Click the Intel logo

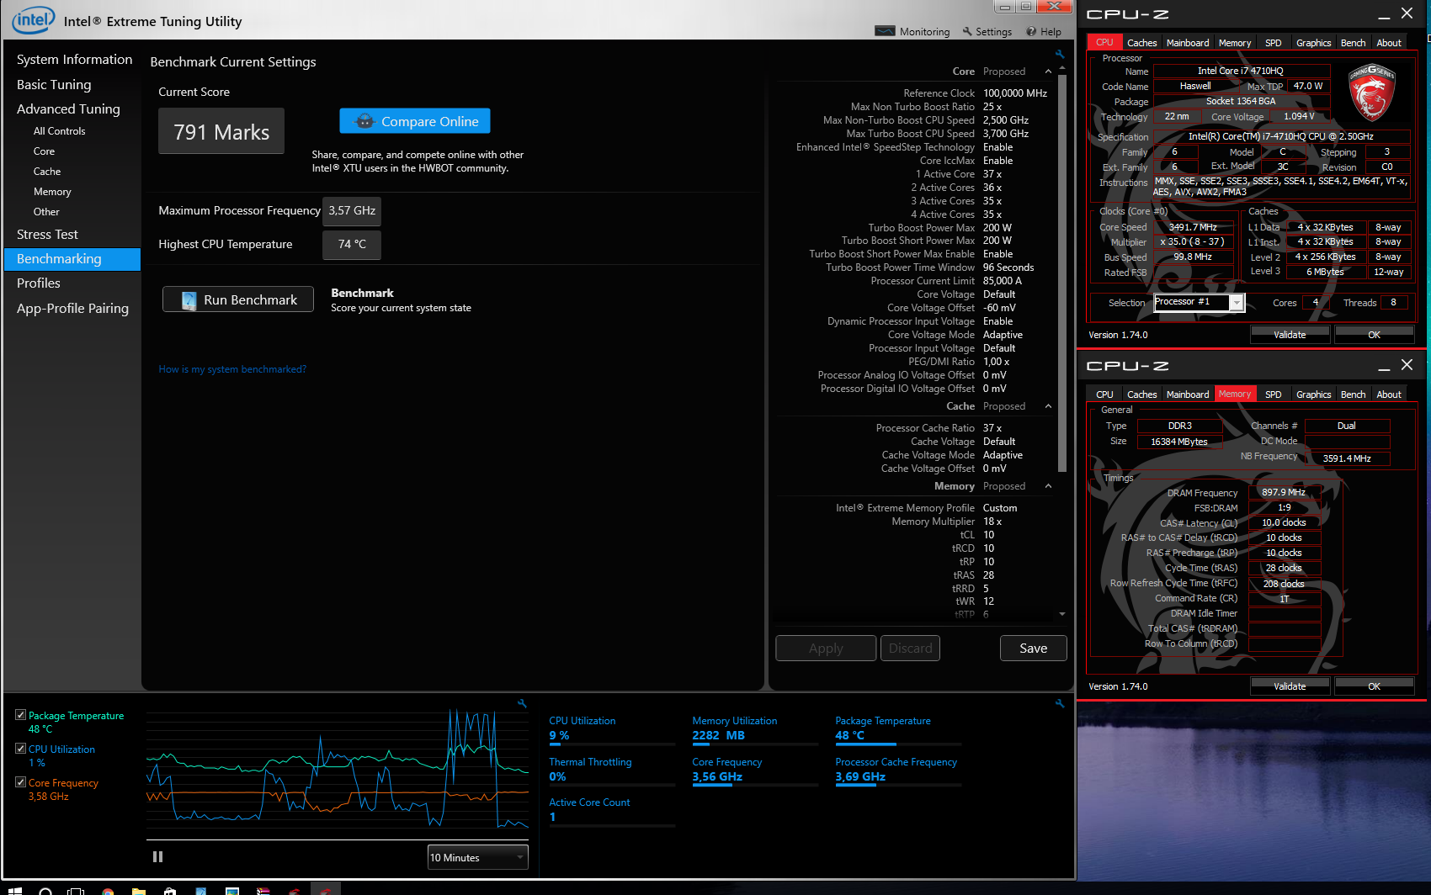pyautogui.click(x=33, y=20)
